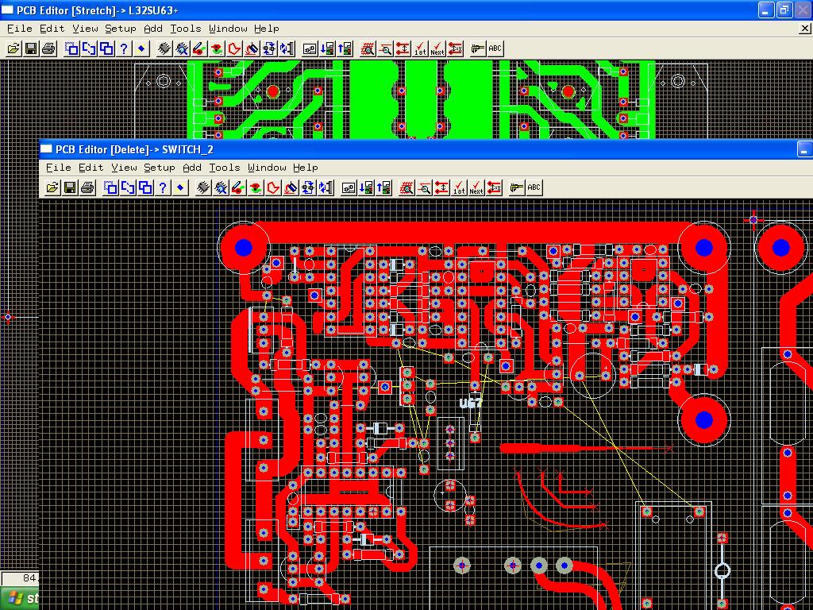Open View menu in L32SU63+ window
Image resolution: width=813 pixels, height=610 pixels.
[x=85, y=29]
